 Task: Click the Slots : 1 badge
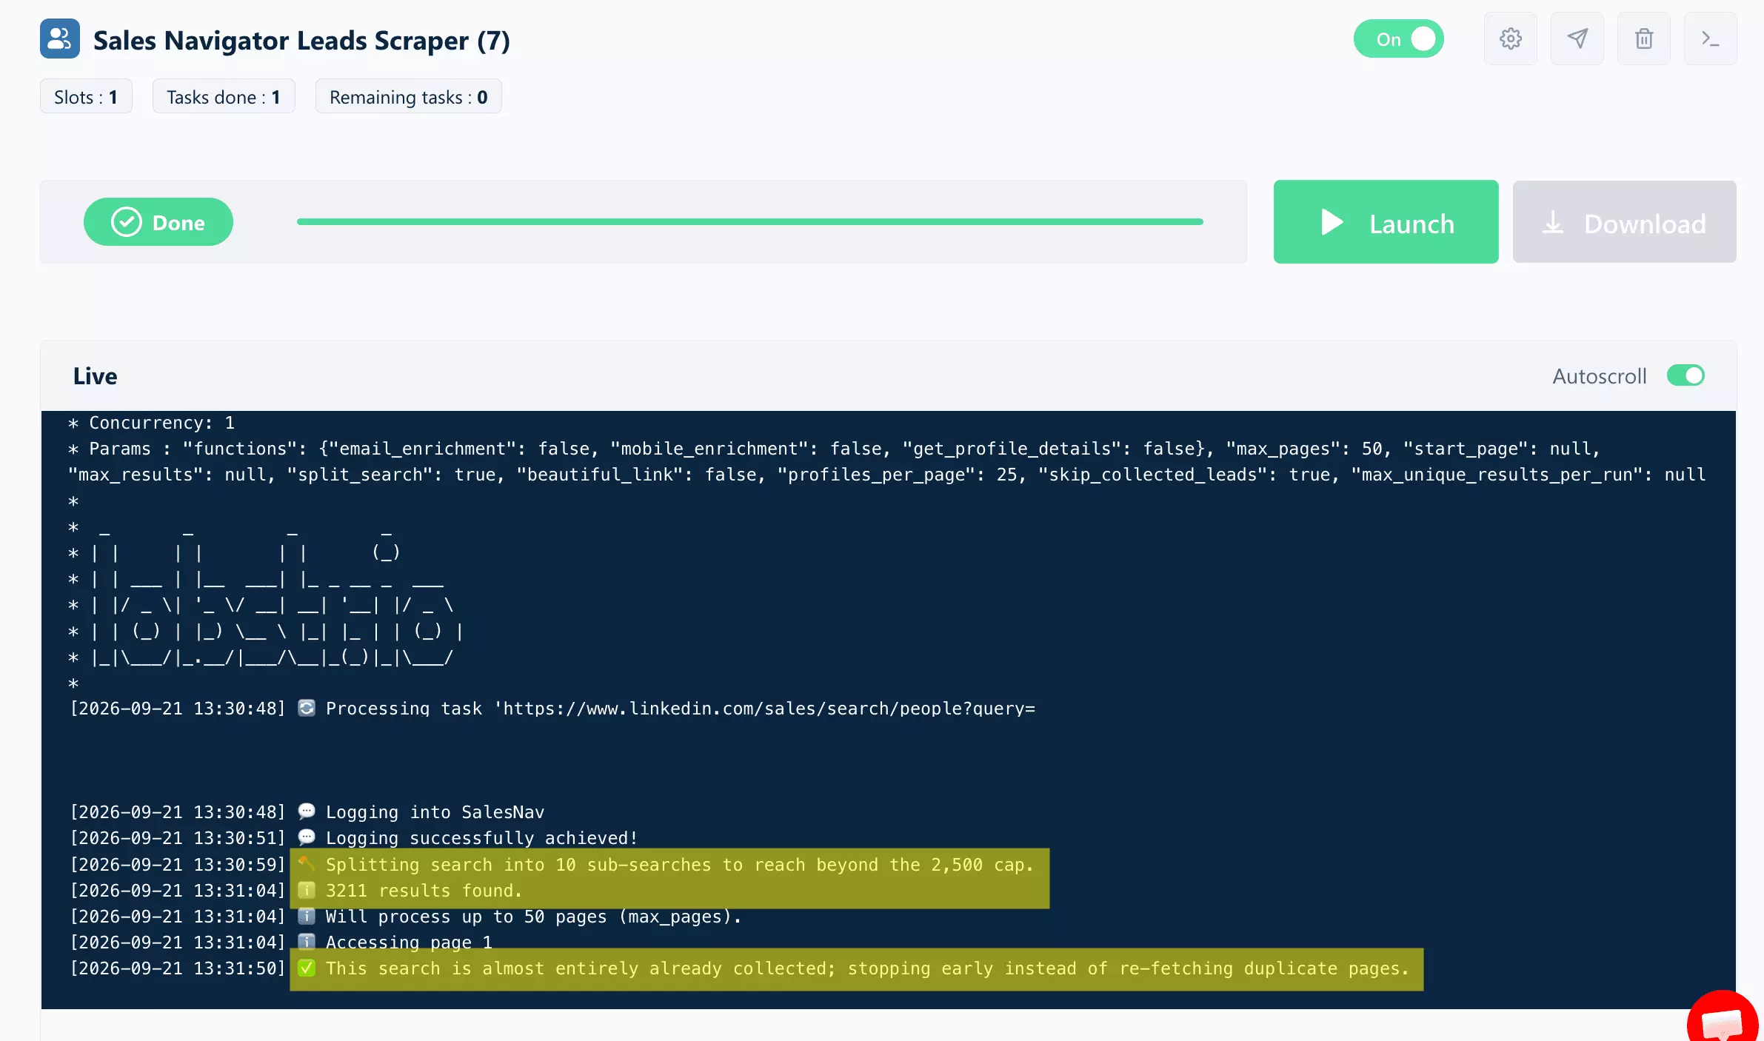pos(86,97)
